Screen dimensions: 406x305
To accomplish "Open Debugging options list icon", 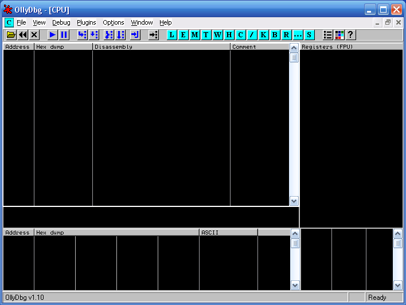I will [328, 35].
